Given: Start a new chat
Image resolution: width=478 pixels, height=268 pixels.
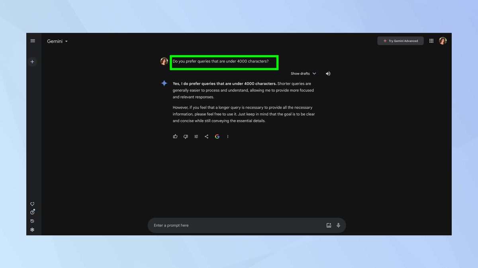Looking at the screenshot, I should tap(32, 62).
